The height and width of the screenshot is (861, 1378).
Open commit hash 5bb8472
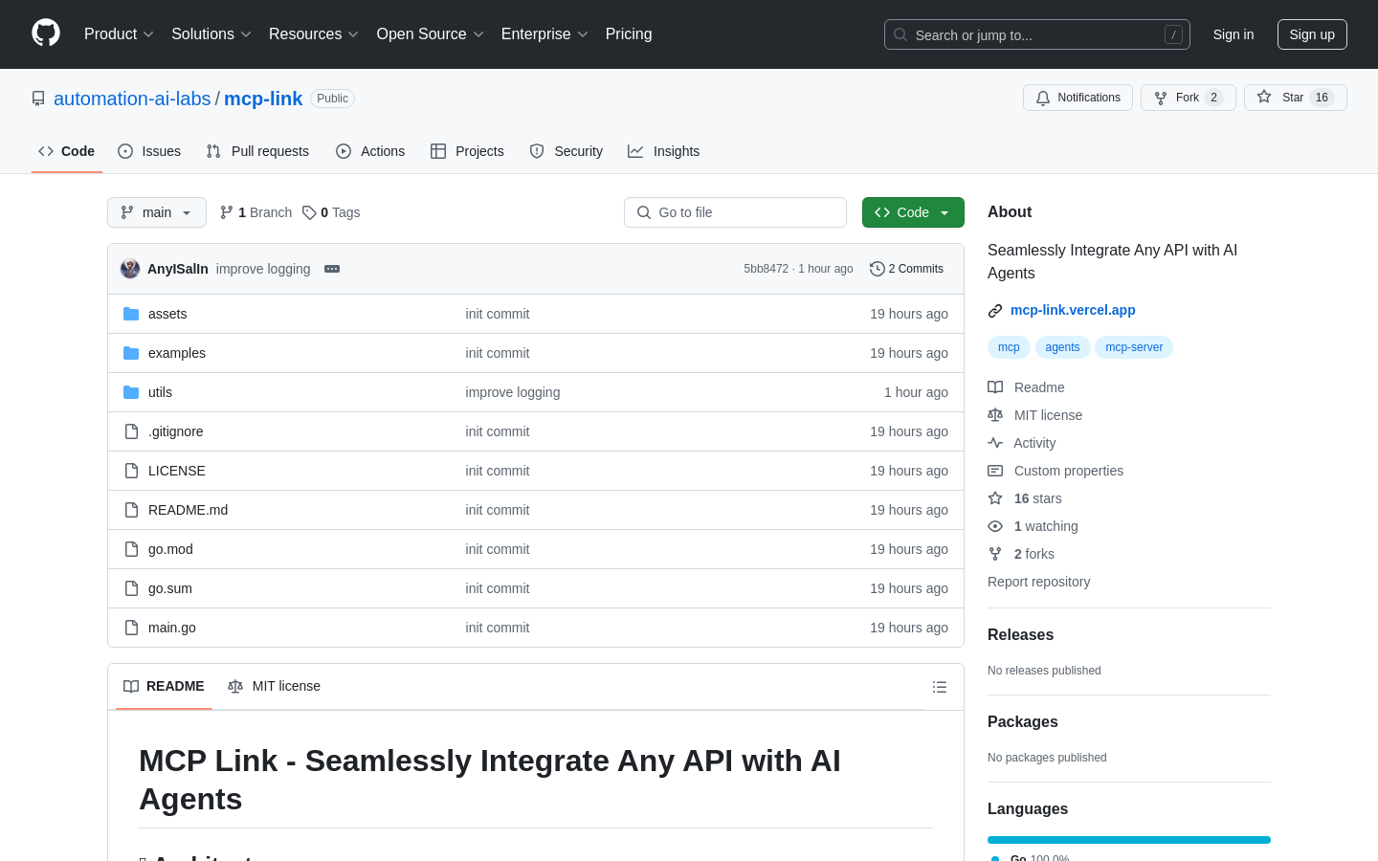tap(767, 269)
